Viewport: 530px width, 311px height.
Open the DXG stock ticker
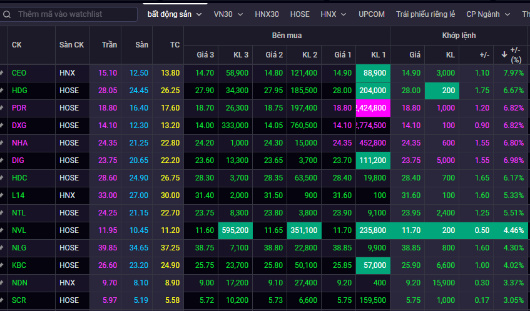[x=19, y=126]
